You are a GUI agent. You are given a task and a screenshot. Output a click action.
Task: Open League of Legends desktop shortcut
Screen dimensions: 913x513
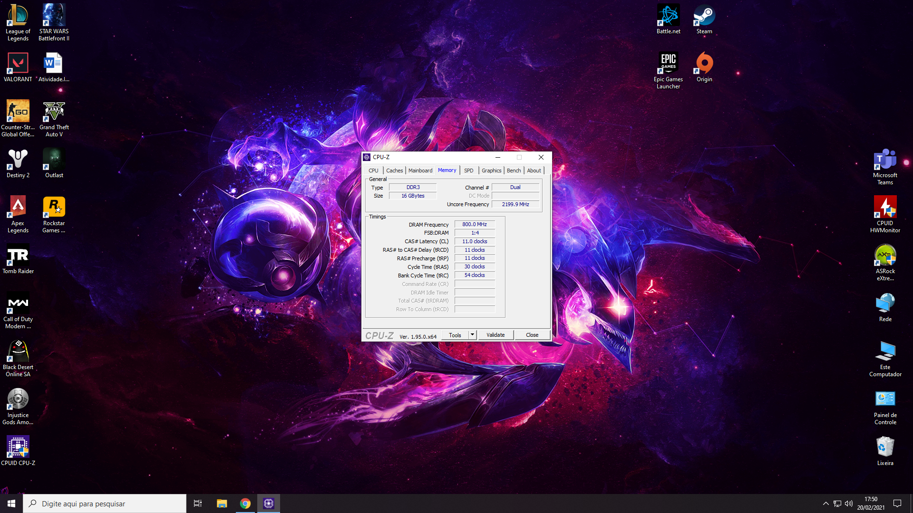coord(18,22)
